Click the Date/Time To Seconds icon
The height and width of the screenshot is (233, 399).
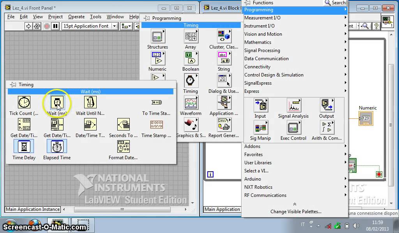[x=90, y=125]
